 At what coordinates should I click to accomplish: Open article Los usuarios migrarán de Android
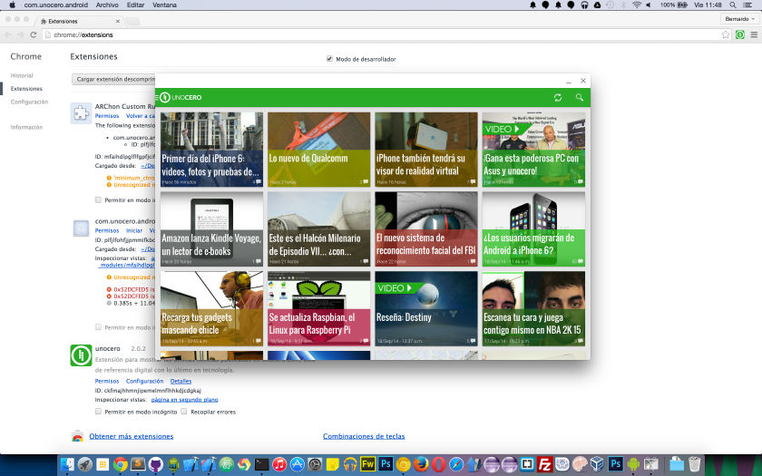point(533,228)
